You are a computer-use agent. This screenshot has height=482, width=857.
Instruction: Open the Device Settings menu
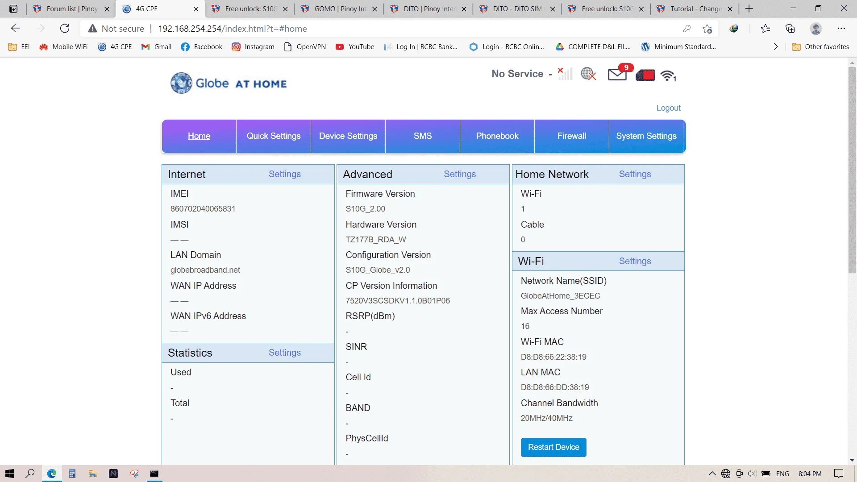[x=348, y=136]
